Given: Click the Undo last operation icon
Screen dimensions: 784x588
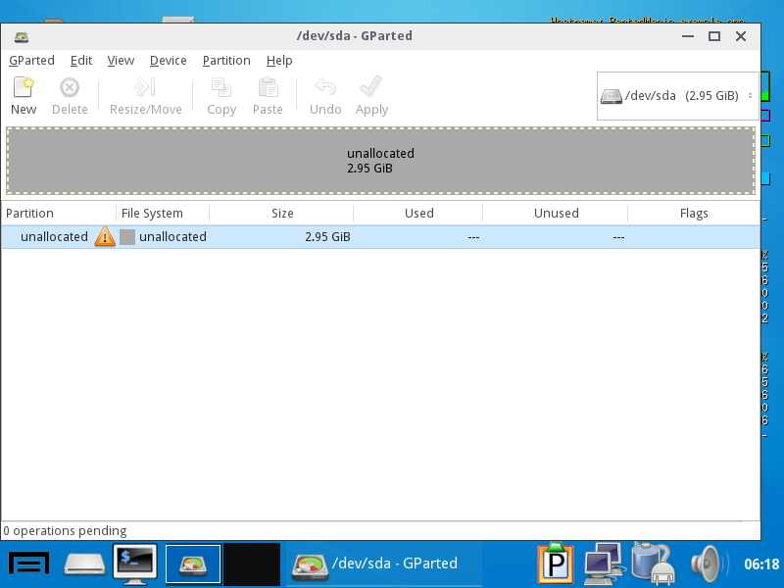Looking at the screenshot, I should click(x=325, y=89).
